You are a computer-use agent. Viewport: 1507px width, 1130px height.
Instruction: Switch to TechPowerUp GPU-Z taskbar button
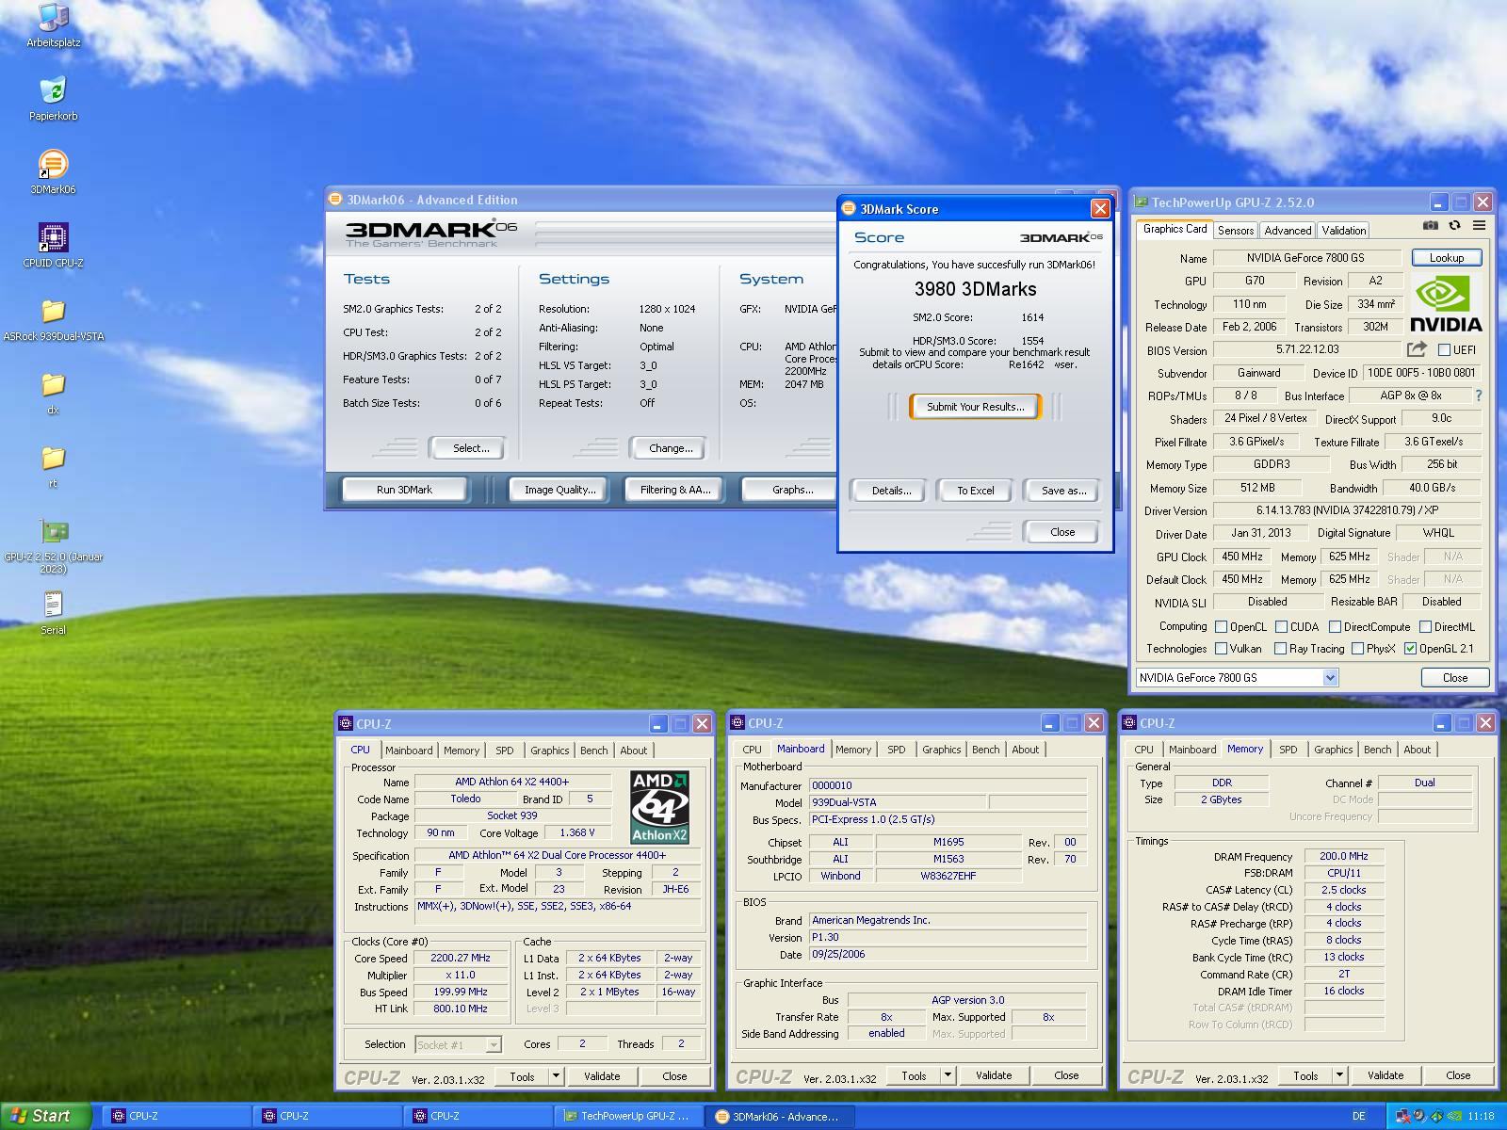pos(628,1117)
